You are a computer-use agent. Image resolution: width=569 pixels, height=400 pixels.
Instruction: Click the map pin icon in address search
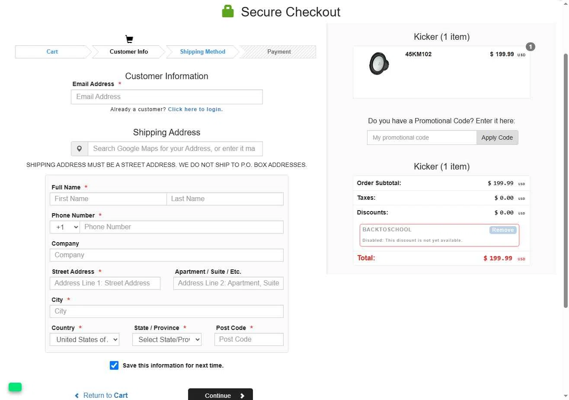(x=80, y=149)
